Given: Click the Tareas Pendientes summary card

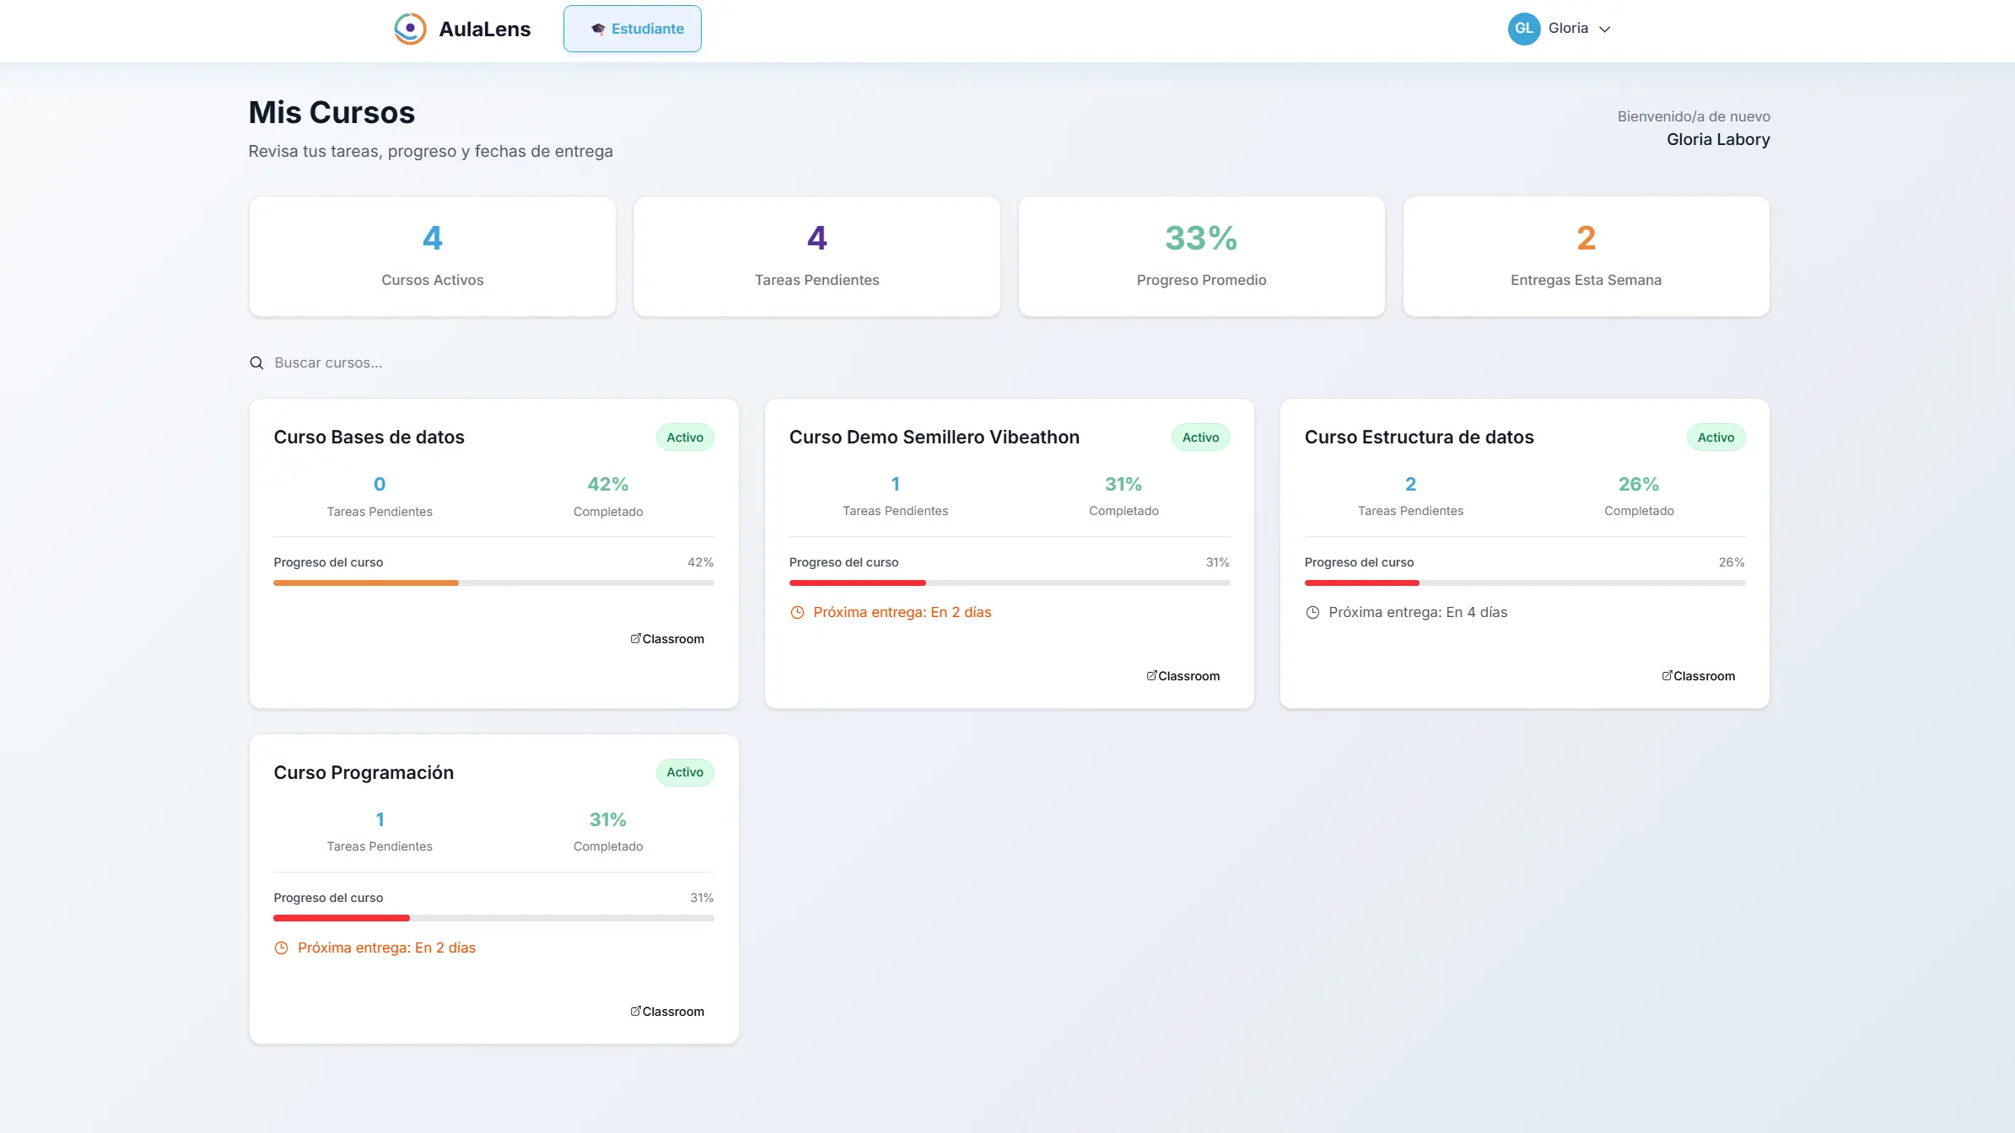Looking at the screenshot, I should point(816,257).
